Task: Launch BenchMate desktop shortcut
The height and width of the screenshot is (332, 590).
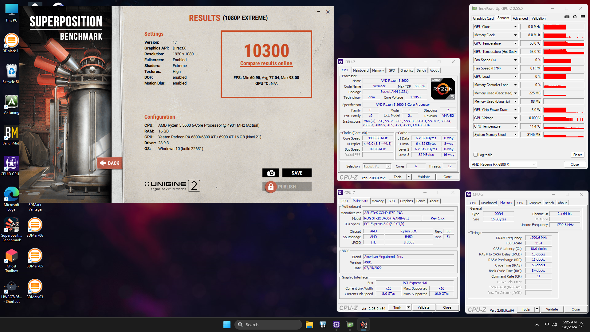Action: click(11, 135)
